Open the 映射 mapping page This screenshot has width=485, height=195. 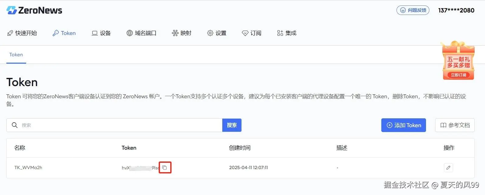182,33
